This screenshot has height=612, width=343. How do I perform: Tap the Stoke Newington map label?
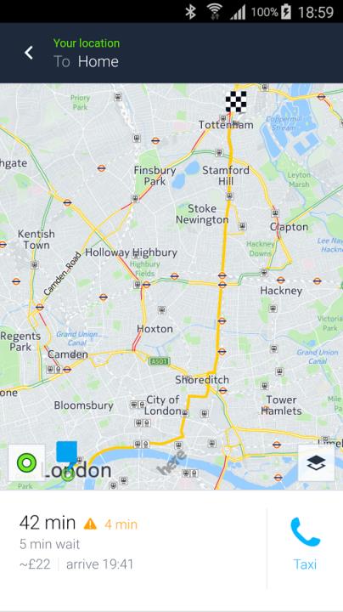pos(202,214)
